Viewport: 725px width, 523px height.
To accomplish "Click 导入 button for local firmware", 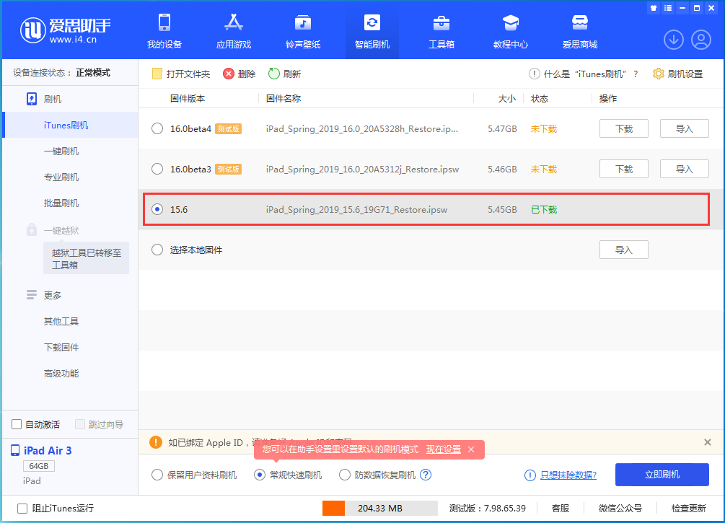I will point(624,250).
